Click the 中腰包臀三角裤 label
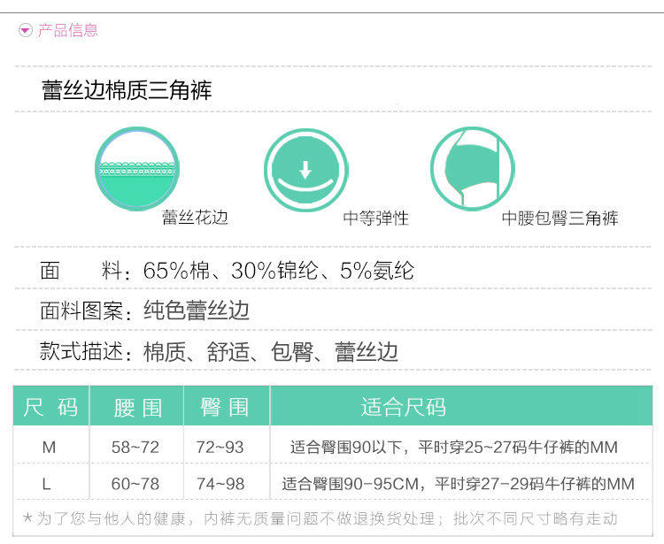This screenshot has height=544, width=664. (x=560, y=218)
